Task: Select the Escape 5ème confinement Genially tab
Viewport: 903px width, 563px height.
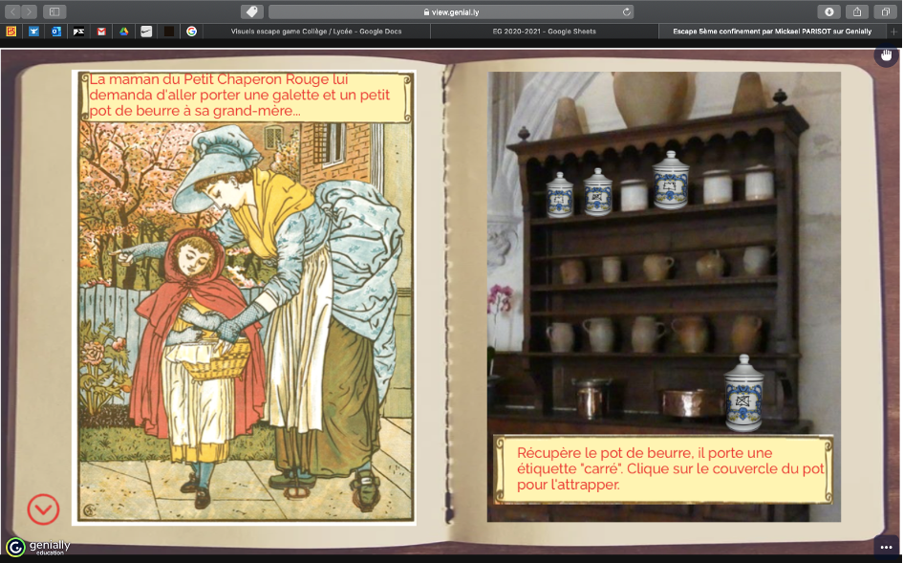Action: click(772, 32)
